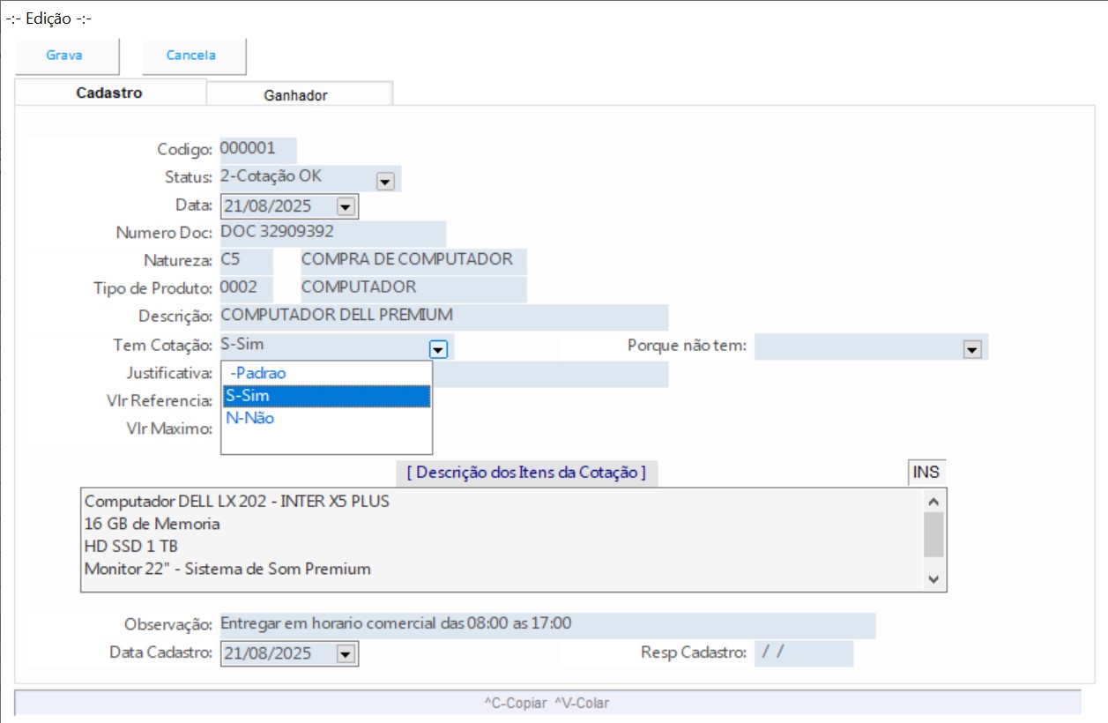Click the Resp Cadastro field
Viewport: 1108px width, 723px height.
[803, 653]
